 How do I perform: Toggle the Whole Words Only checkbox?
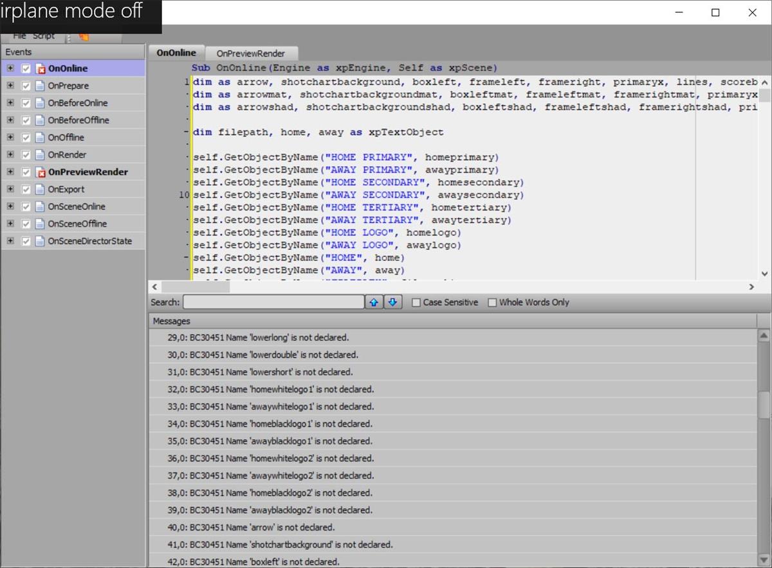pos(493,302)
